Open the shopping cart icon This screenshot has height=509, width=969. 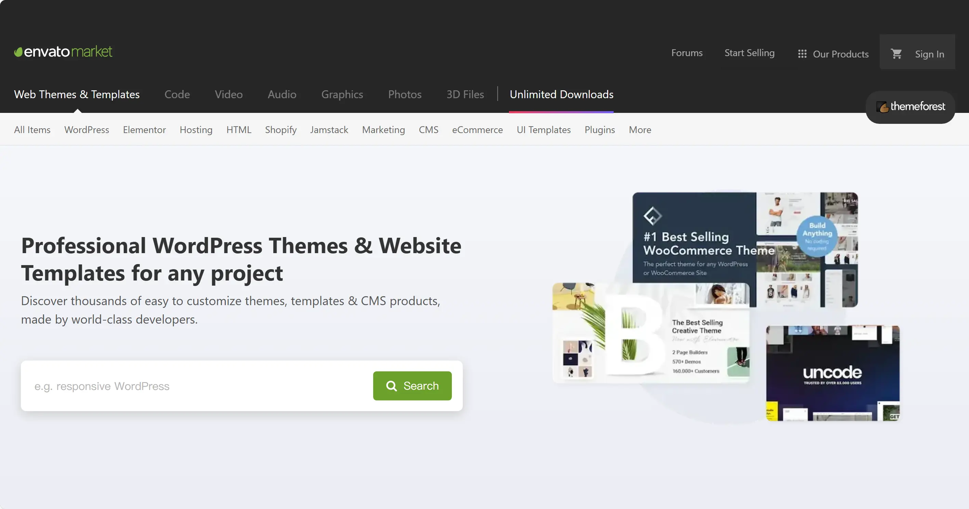pos(896,54)
